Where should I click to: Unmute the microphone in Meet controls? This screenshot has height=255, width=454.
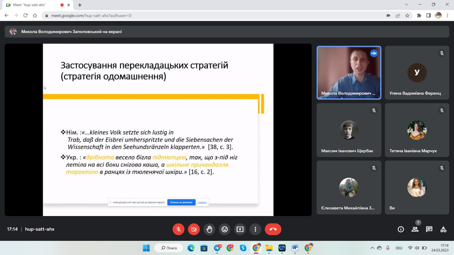pyautogui.click(x=179, y=229)
